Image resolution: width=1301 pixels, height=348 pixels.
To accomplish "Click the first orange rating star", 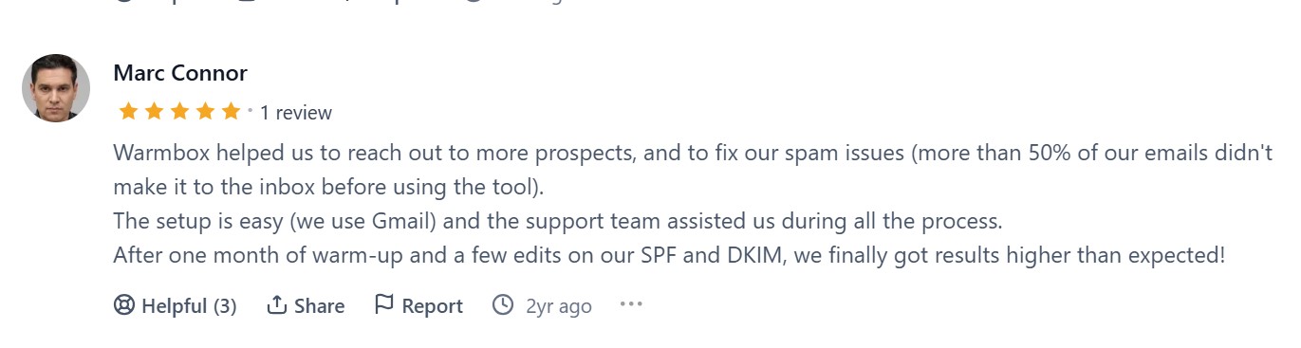I will coord(128,112).
